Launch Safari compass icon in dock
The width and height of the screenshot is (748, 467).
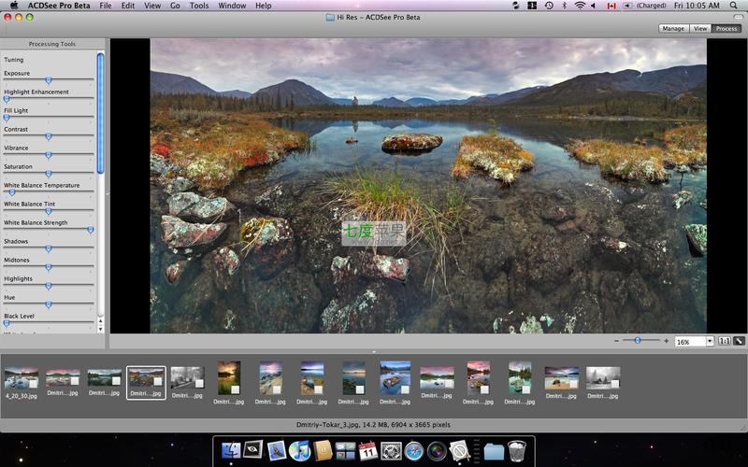tap(413, 451)
